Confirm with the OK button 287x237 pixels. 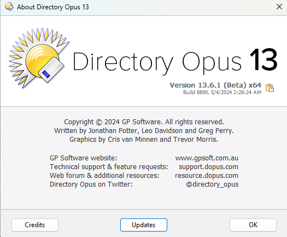click(253, 225)
